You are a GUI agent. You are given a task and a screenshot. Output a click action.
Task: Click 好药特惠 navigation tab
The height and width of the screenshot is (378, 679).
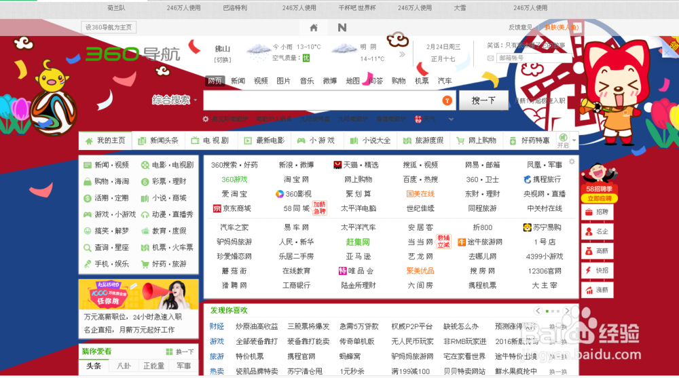(x=529, y=140)
